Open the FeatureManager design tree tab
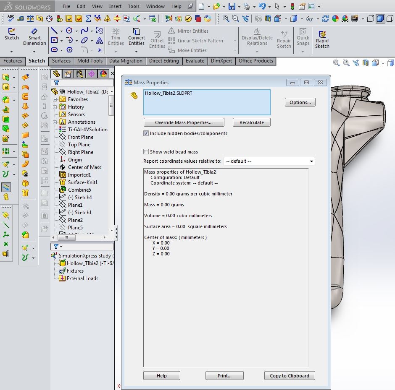 pos(56,74)
